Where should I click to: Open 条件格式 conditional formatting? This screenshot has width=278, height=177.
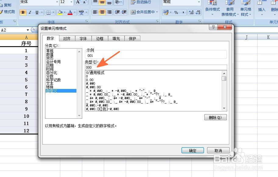[x=213, y=7]
